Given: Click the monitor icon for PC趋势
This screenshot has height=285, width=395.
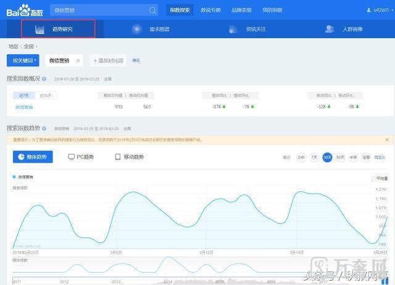Looking at the screenshot, I should click(x=72, y=157).
